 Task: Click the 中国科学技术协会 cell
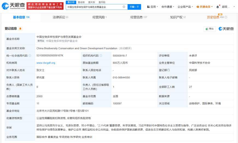pyautogui.click(x=200, y=63)
